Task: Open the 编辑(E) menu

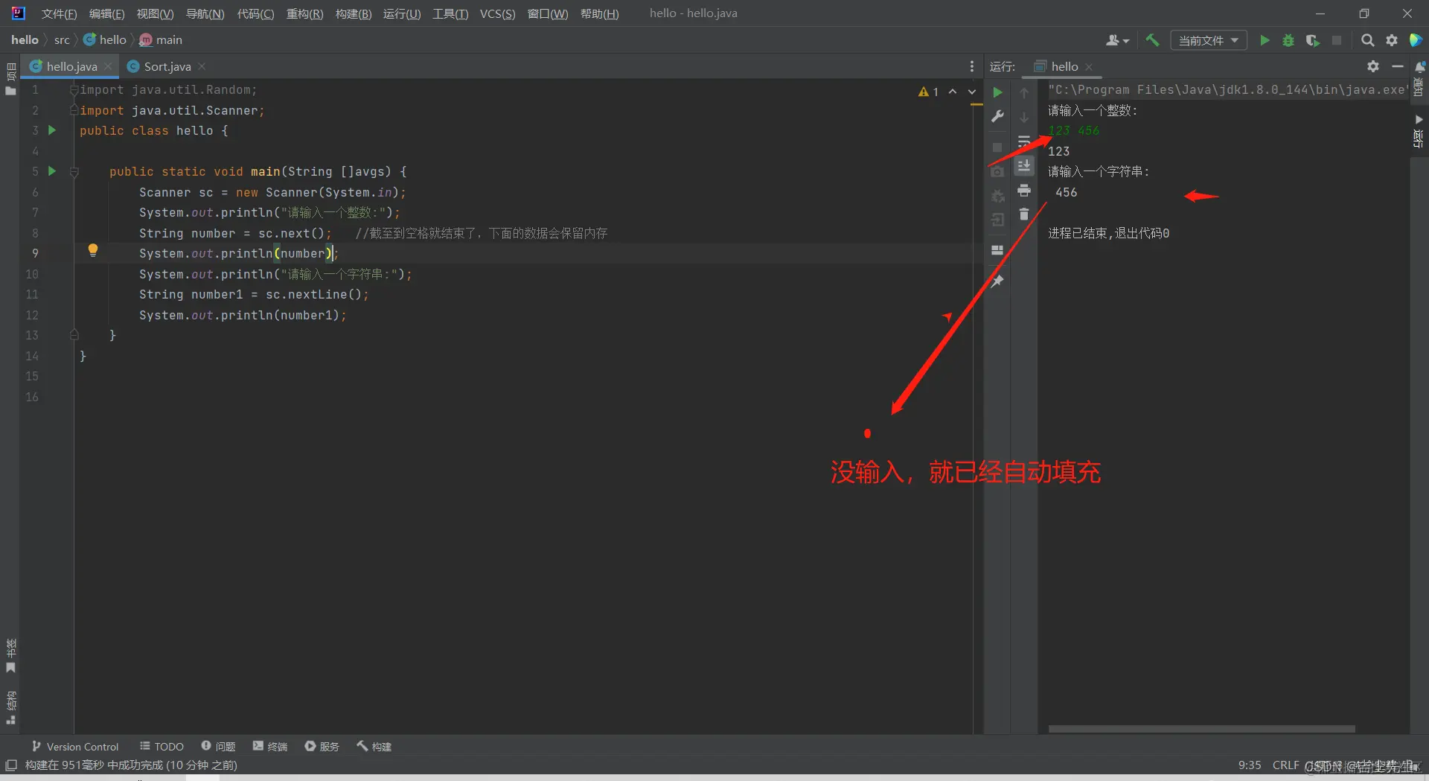Action: 106,13
